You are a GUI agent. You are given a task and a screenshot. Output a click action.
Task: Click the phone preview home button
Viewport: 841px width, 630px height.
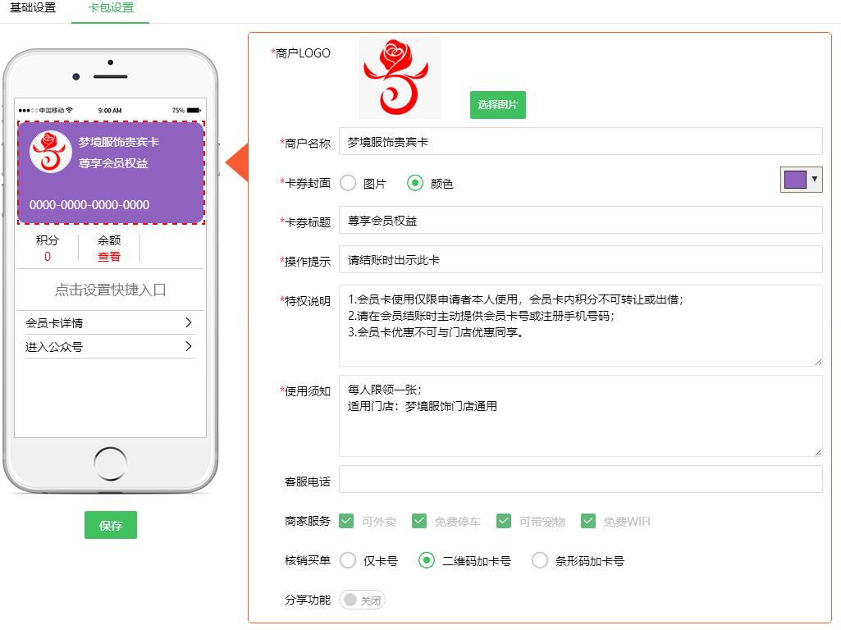pos(111,463)
